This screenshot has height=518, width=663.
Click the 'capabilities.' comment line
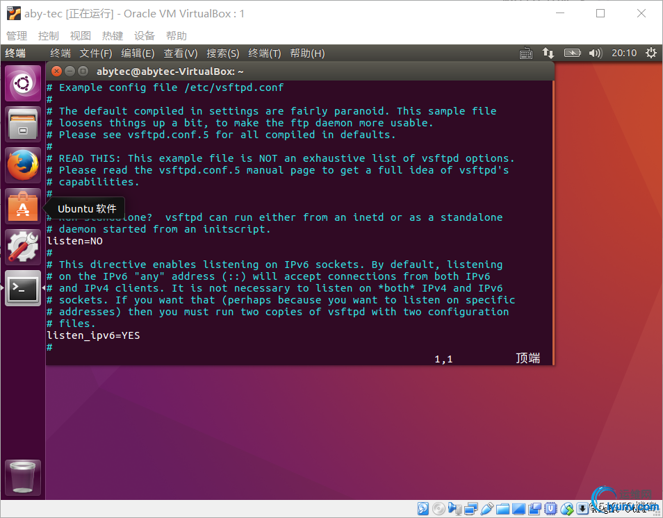click(x=92, y=182)
